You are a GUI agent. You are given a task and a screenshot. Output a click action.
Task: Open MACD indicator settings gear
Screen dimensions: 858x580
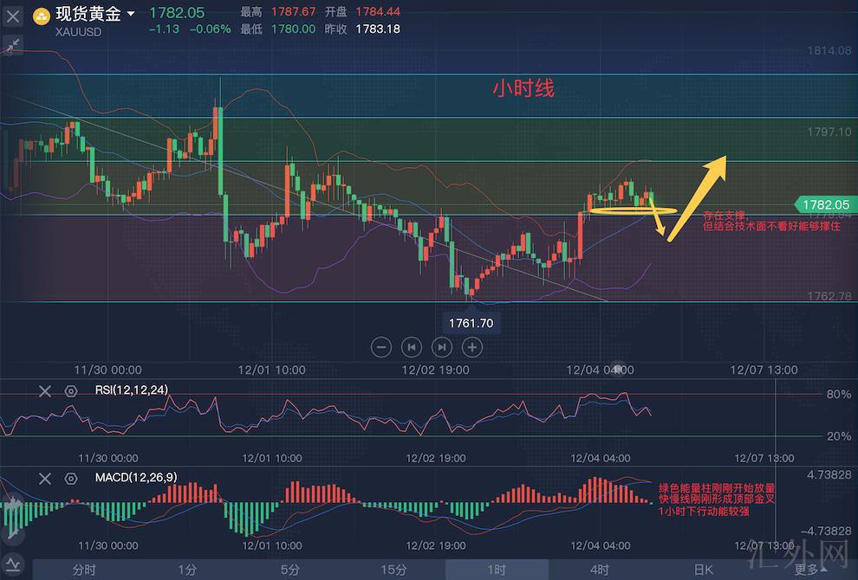point(71,478)
